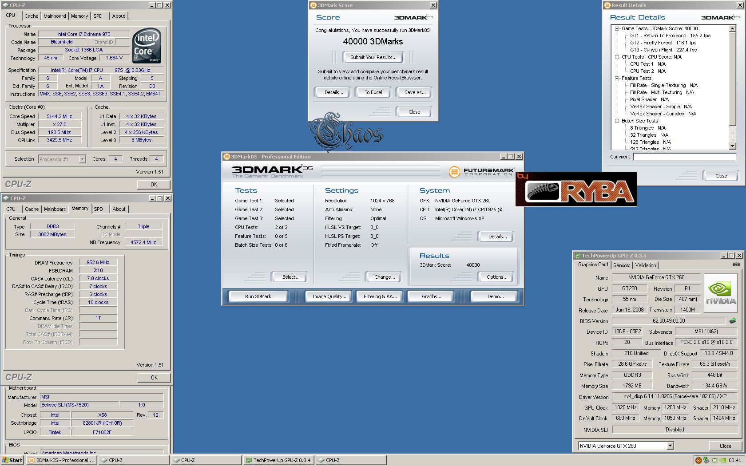Click the Futuremark Corporation logo
Image resolution: width=746 pixels, height=466 pixels.
point(481,171)
